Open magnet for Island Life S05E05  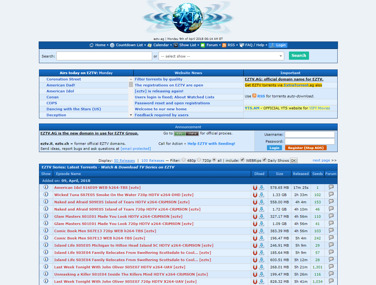255,245
